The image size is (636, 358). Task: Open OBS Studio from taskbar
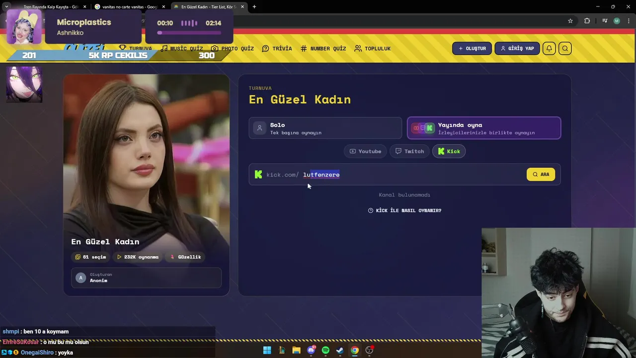point(369,350)
